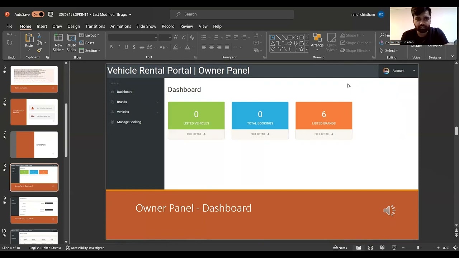Switch to the Insert tab
The image size is (459, 258).
[x=42, y=26]
